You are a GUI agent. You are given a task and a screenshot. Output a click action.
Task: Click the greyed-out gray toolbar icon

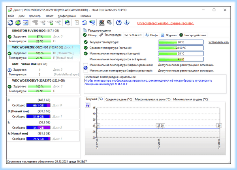pyautogui.click(x=35, y=22)
